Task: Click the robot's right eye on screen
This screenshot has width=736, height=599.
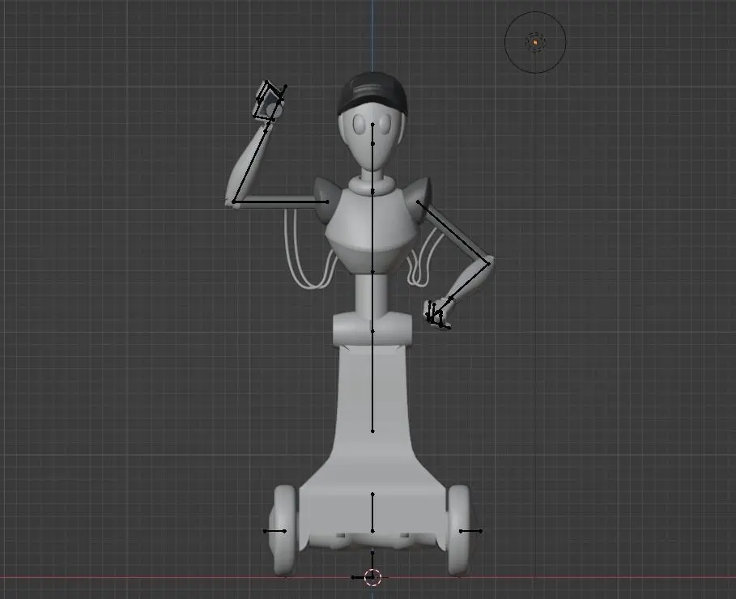Action: pos(385,124)
